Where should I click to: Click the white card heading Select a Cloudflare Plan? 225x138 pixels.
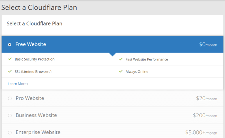[34, 24]
